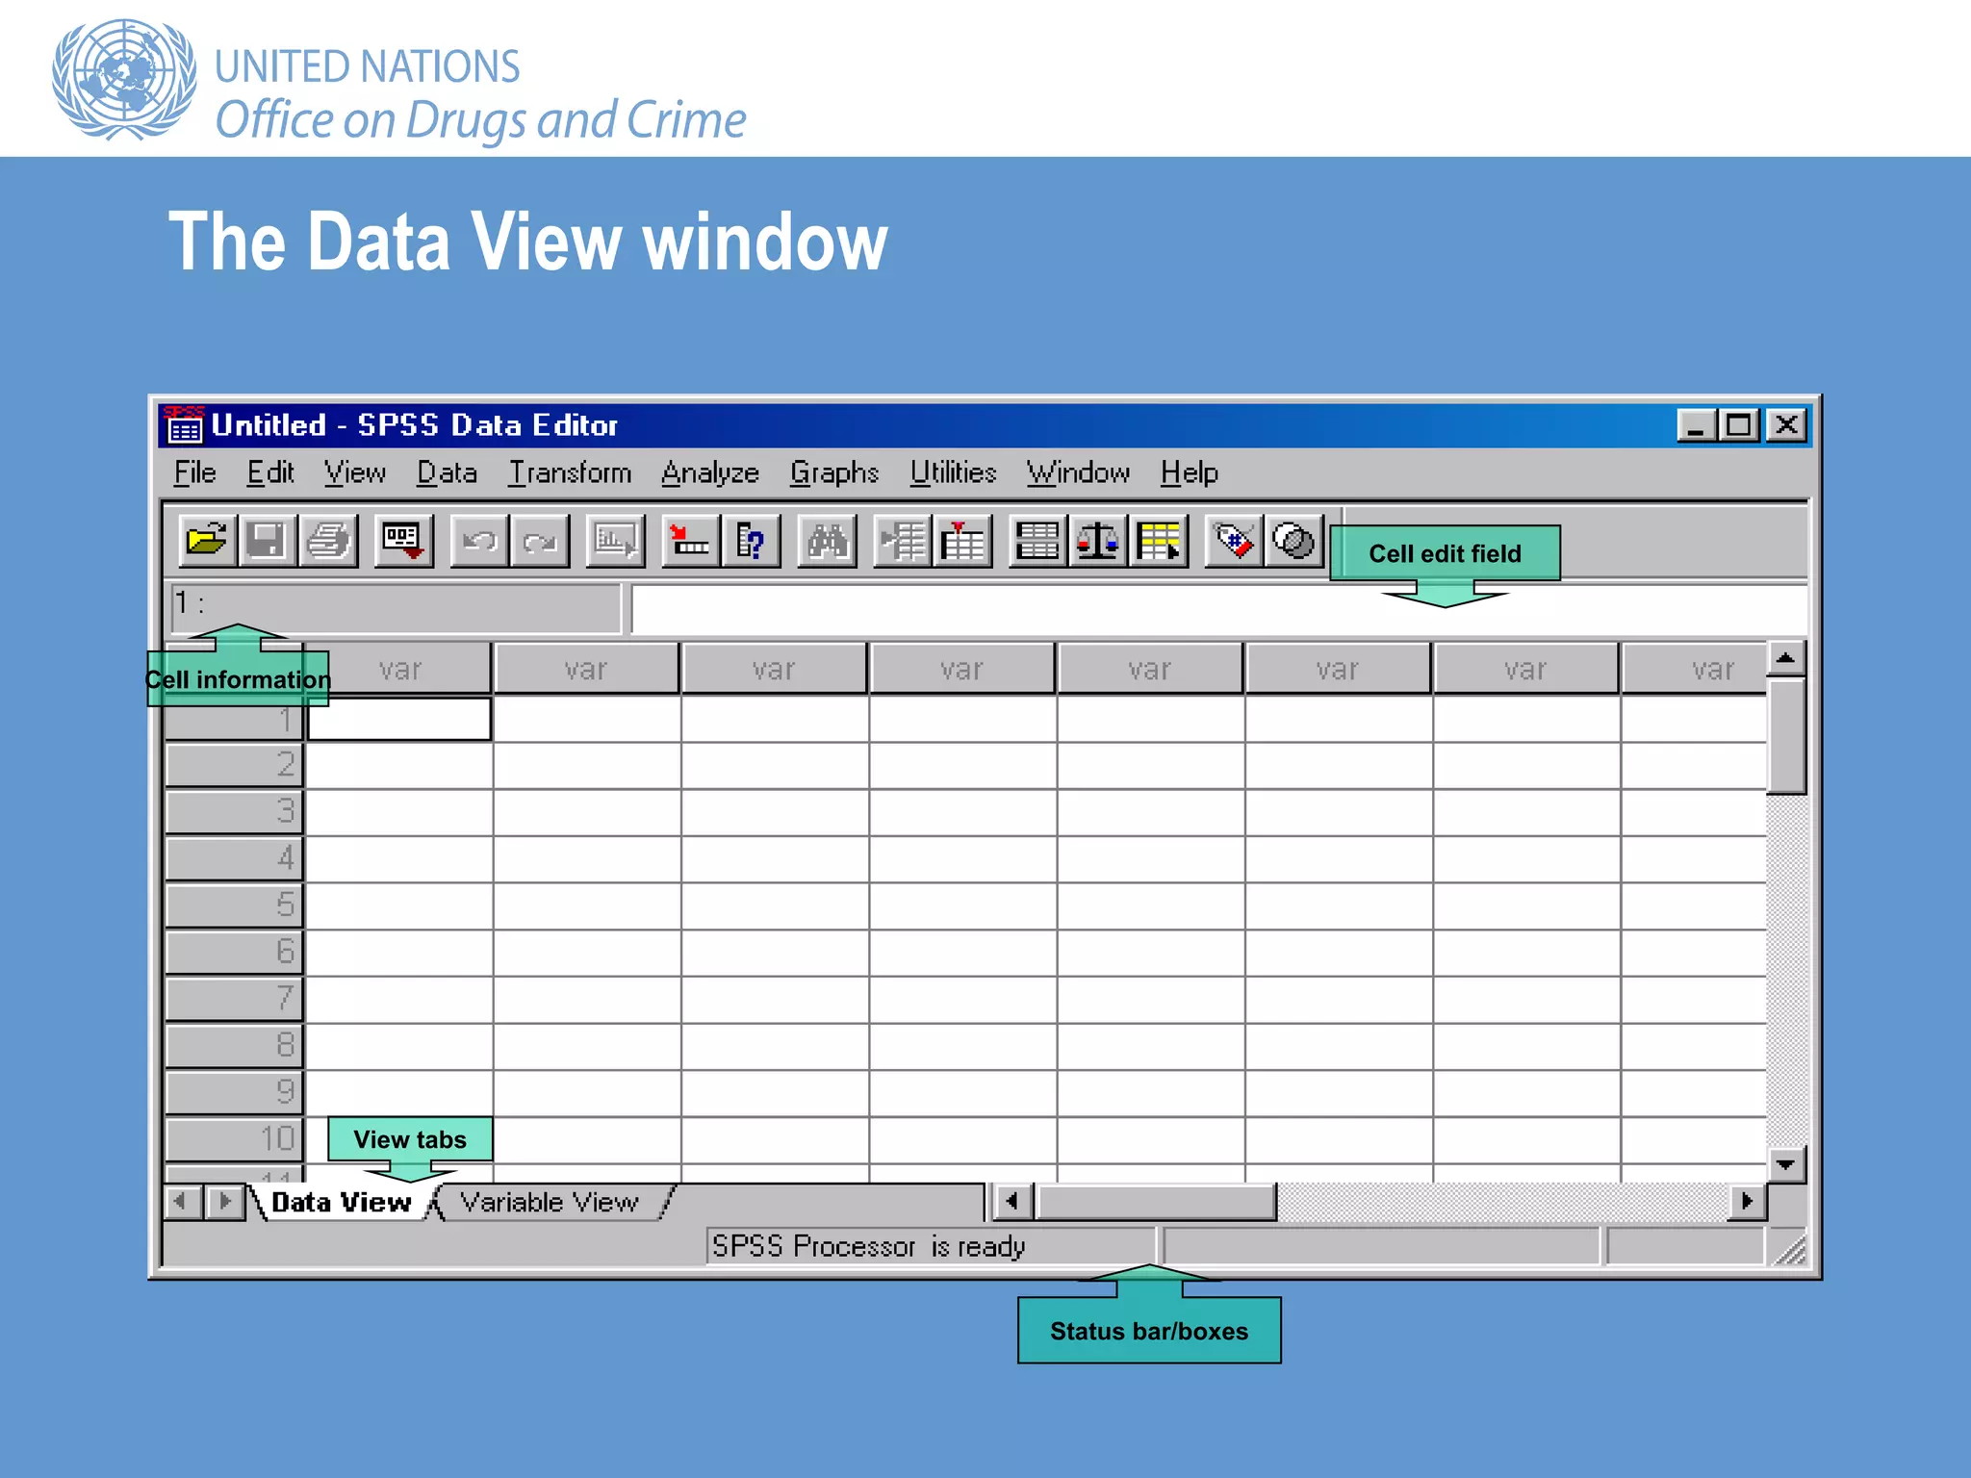1971x1478 pixels.
Task: Click the Redo toolbar icon
Action: (x=540, y=541)
